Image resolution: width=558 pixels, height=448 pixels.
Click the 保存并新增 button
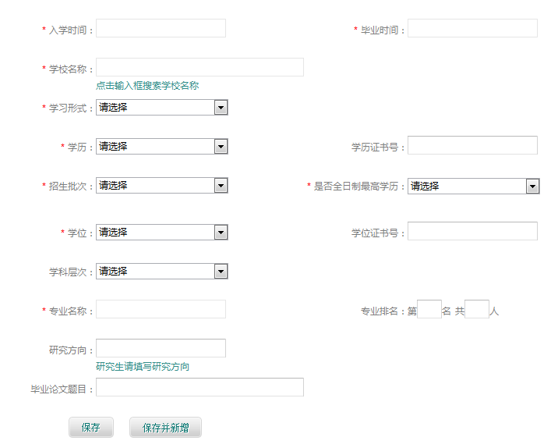coord(165,428)
